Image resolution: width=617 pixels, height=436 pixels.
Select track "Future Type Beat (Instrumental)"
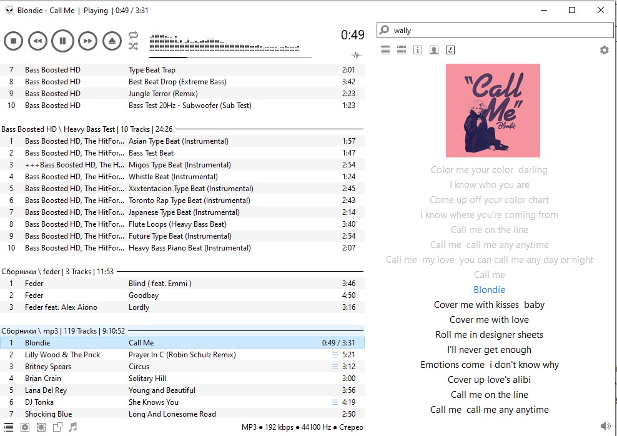(182, 235)
